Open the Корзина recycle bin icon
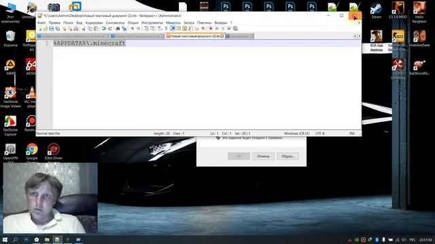The width and height of the screenshot is (435, 244). 11,38
